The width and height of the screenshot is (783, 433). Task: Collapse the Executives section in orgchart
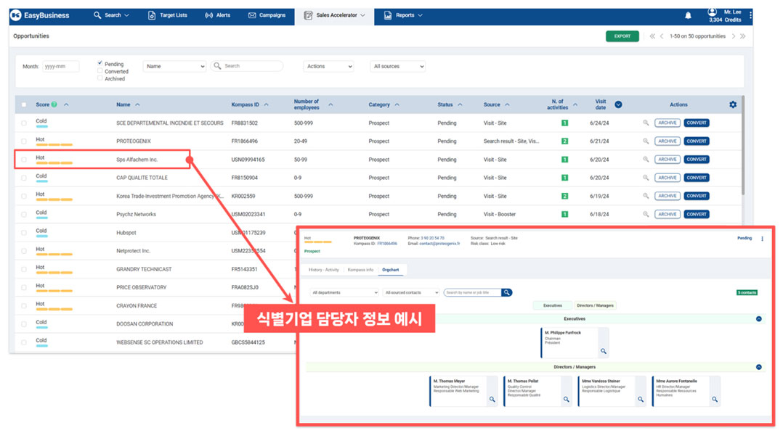pos(758,318)
